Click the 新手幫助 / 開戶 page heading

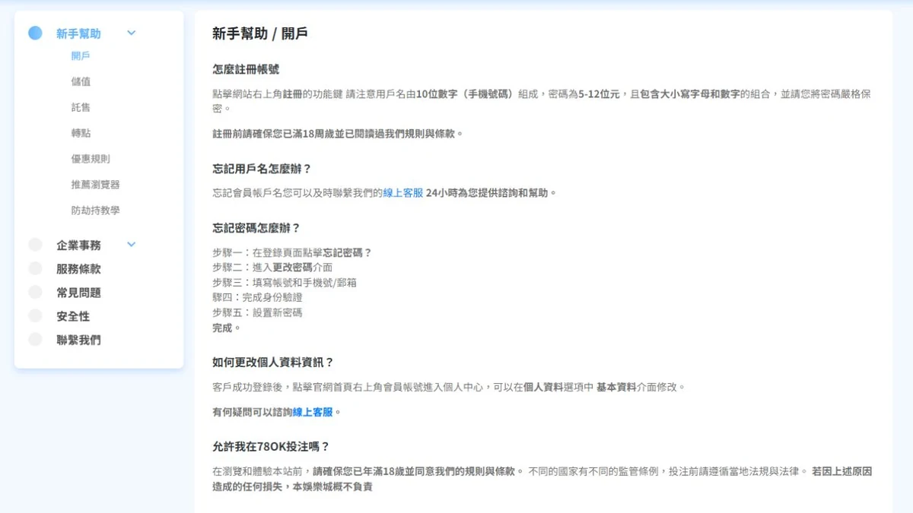260,33
